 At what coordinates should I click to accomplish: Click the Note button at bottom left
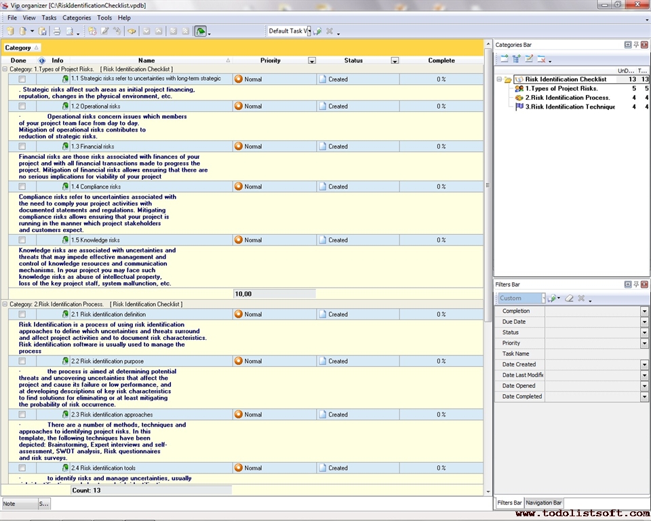coord(18,504)
